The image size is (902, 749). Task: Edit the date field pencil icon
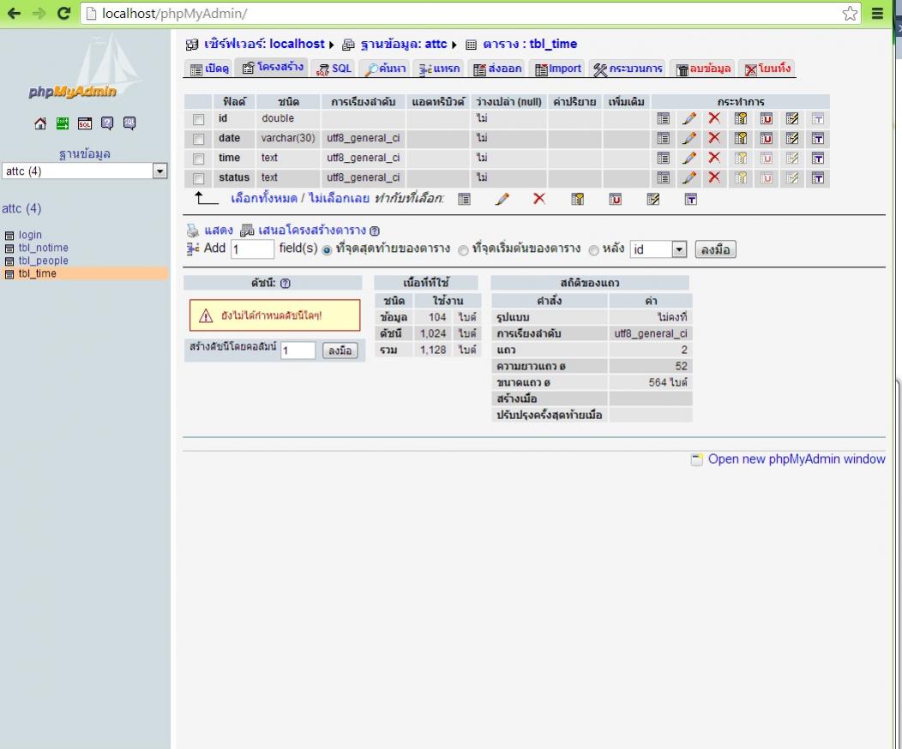click(689, 138)
